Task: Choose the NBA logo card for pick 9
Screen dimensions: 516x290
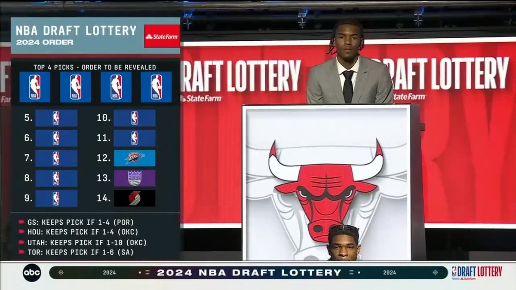Action: tap(56, 198)
